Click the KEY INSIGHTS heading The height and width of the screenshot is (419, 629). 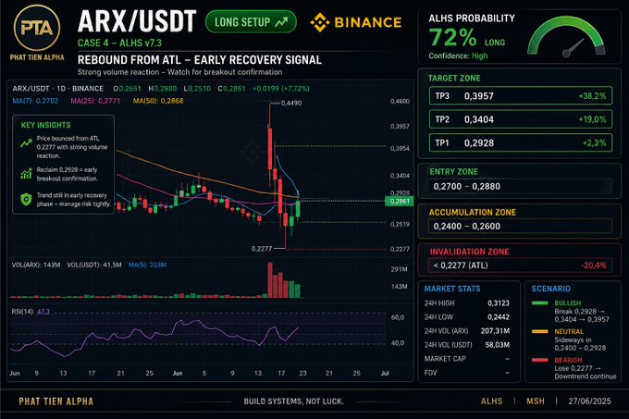click(x=45, y=125)
